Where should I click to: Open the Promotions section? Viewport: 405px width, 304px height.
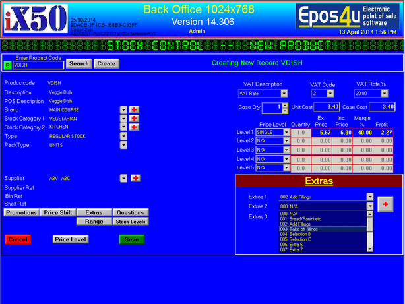[22, 212]
